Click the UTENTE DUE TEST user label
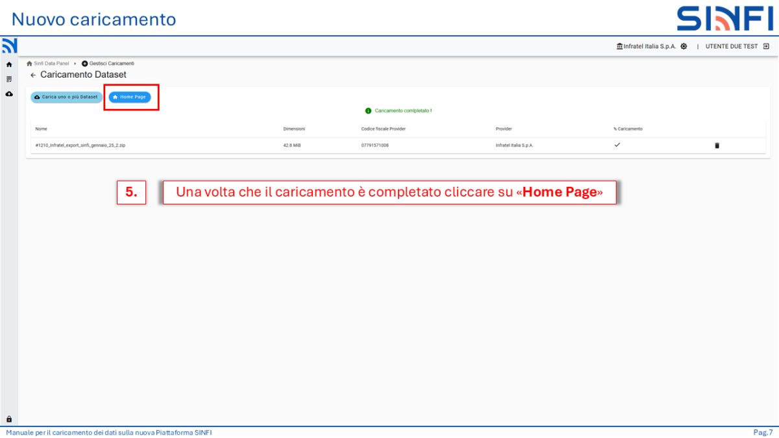 click(732, 47)
